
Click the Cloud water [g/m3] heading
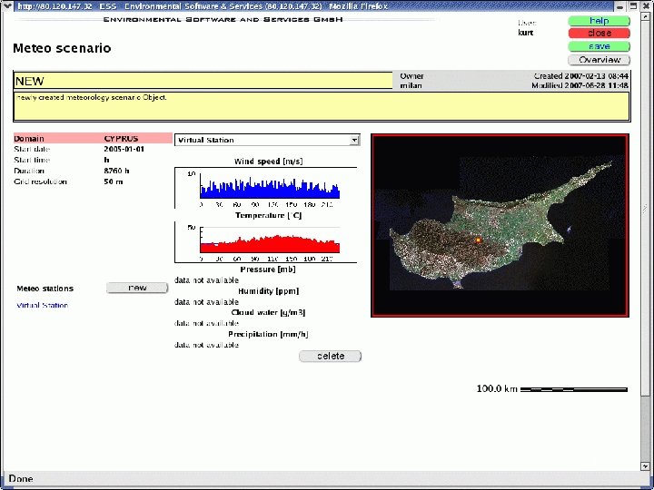click(268, 312)
